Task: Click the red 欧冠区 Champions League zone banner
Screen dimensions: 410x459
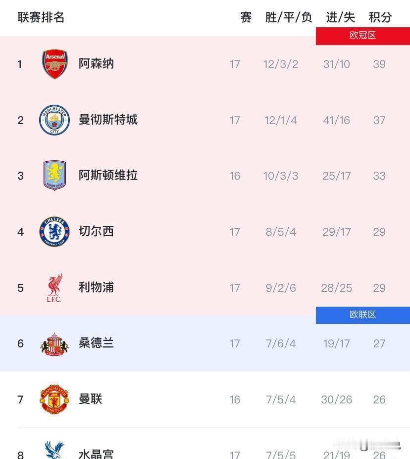Action: (x=362, y=35)
